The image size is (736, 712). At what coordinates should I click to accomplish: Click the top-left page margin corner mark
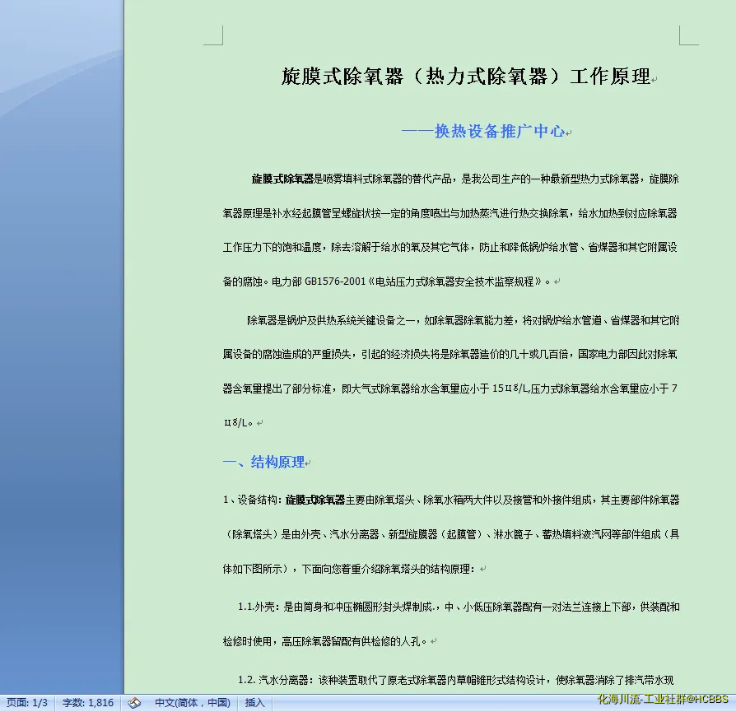tap(214, 35)
